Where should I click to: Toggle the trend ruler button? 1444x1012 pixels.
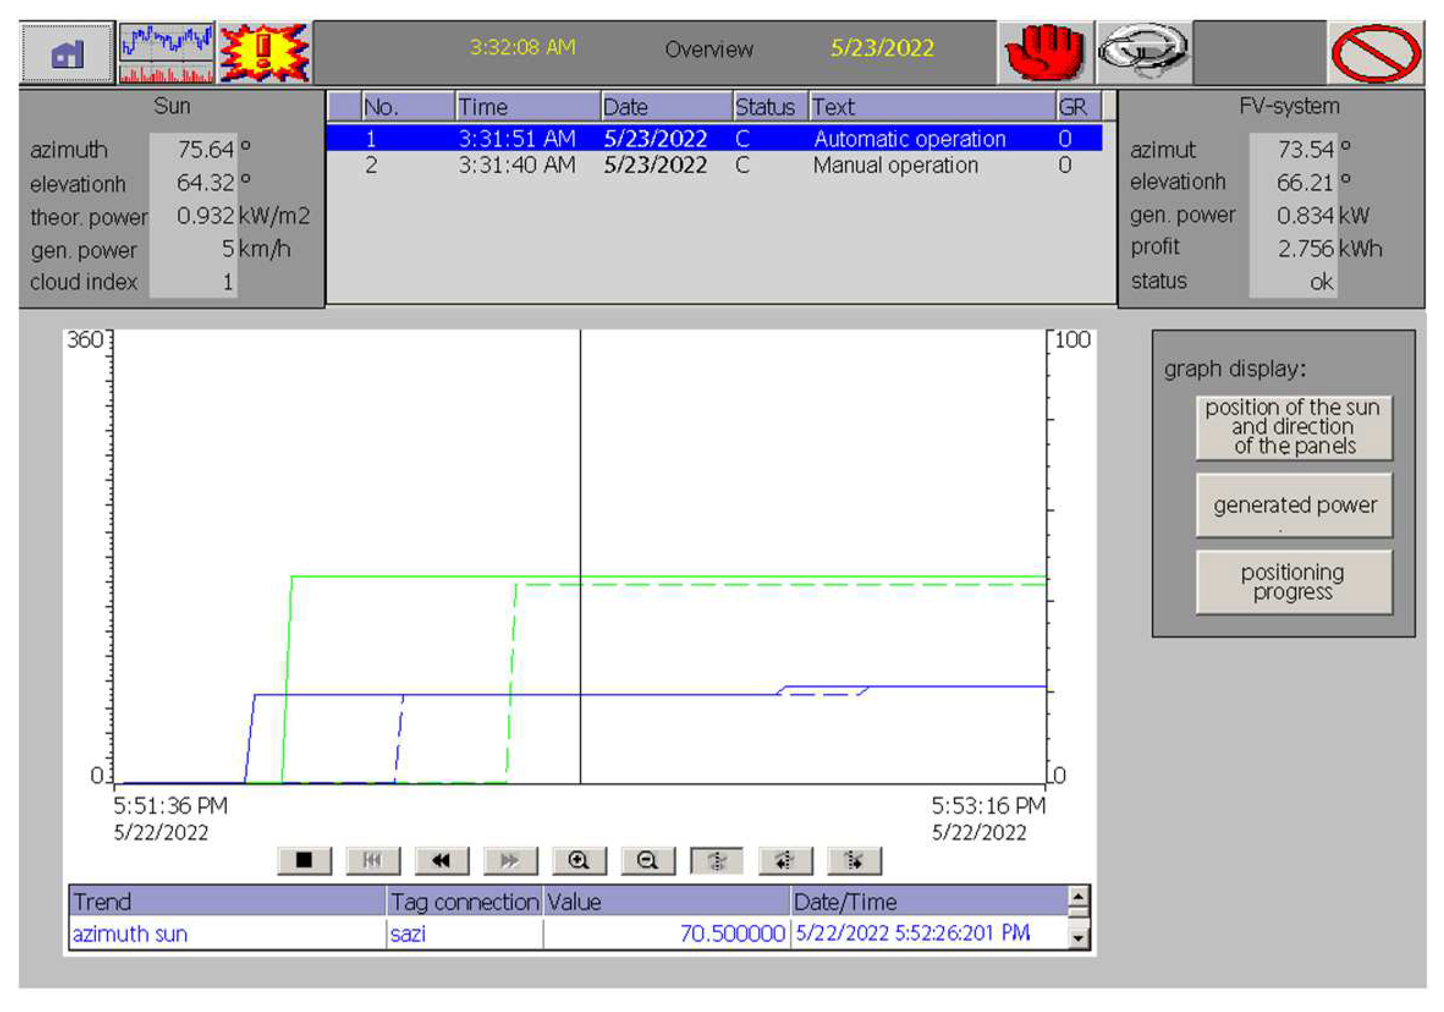pyautogui.click(x=716, y=860)
